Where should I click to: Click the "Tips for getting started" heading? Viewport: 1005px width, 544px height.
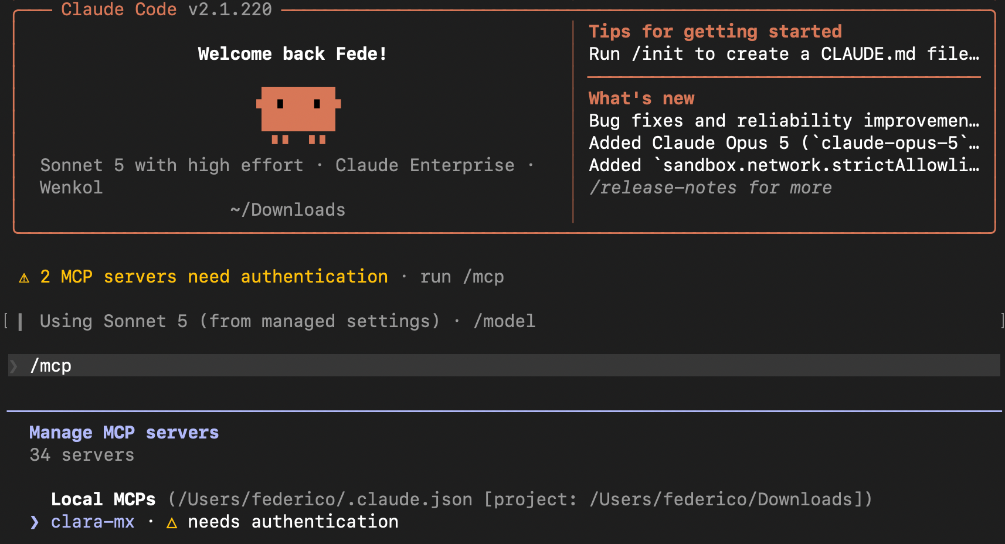[x=715, y=31]
